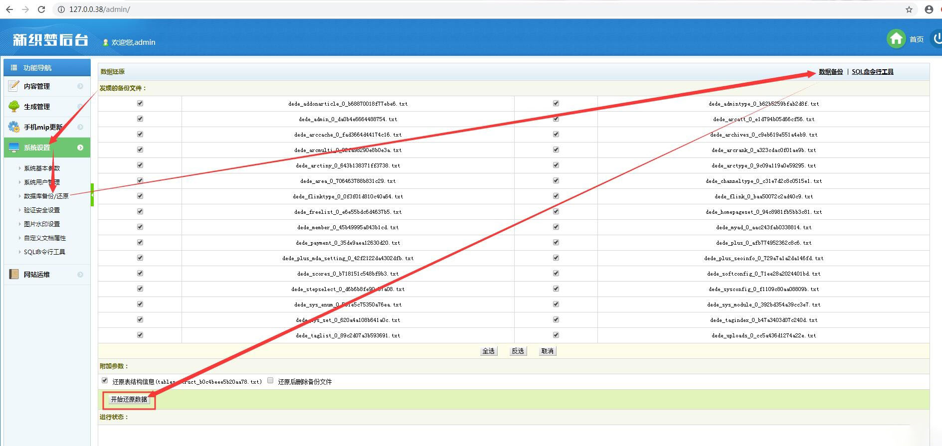
Task: Click the green home icon
Action: 896,39
